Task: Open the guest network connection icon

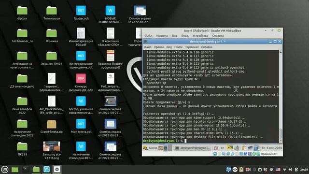Action: click(x=250, y=148)
